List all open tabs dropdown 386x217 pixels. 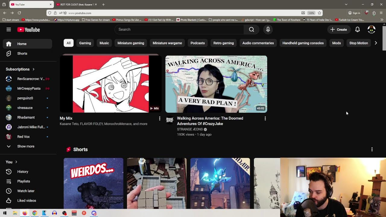coord(346,5)
